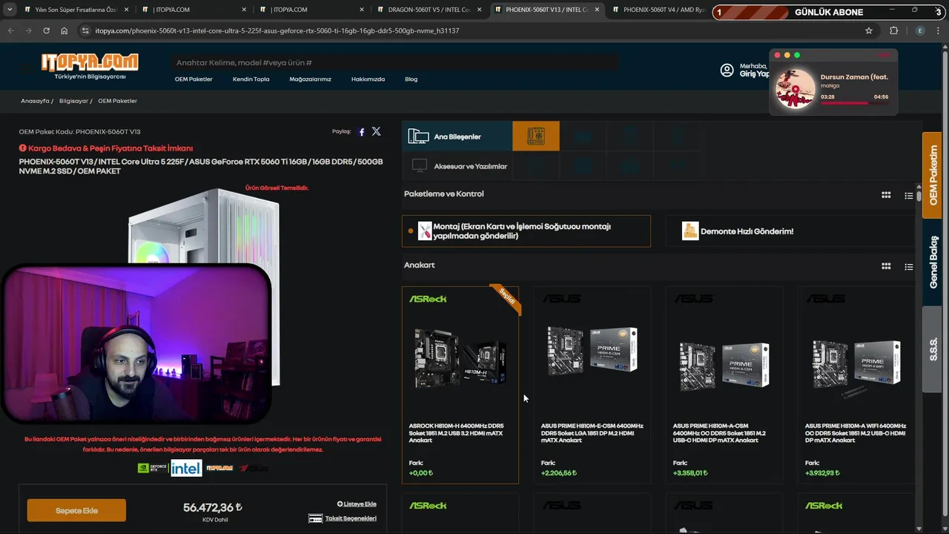The height and width of the screenshot is (534, 949).
Task: Open Taksit Seçenekleri installment options
Action: coord(343,518)
